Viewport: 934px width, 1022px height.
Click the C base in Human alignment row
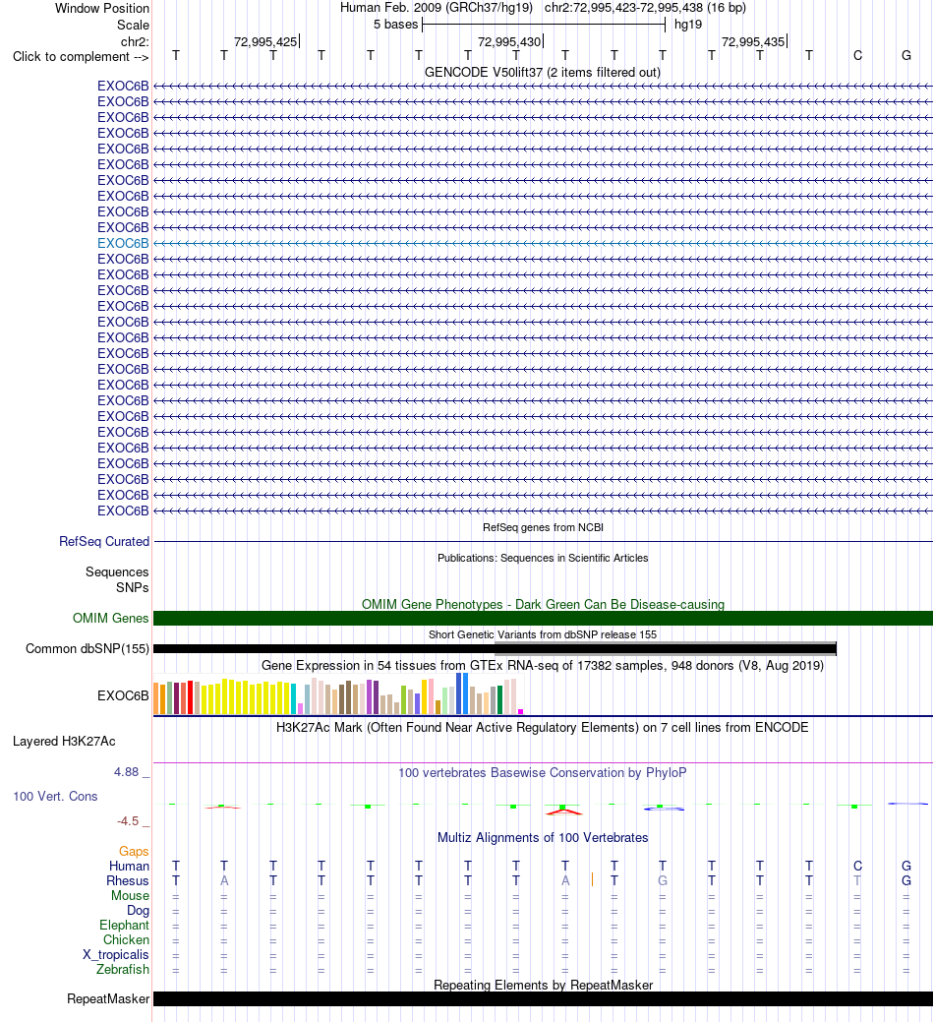coord(857,867)
